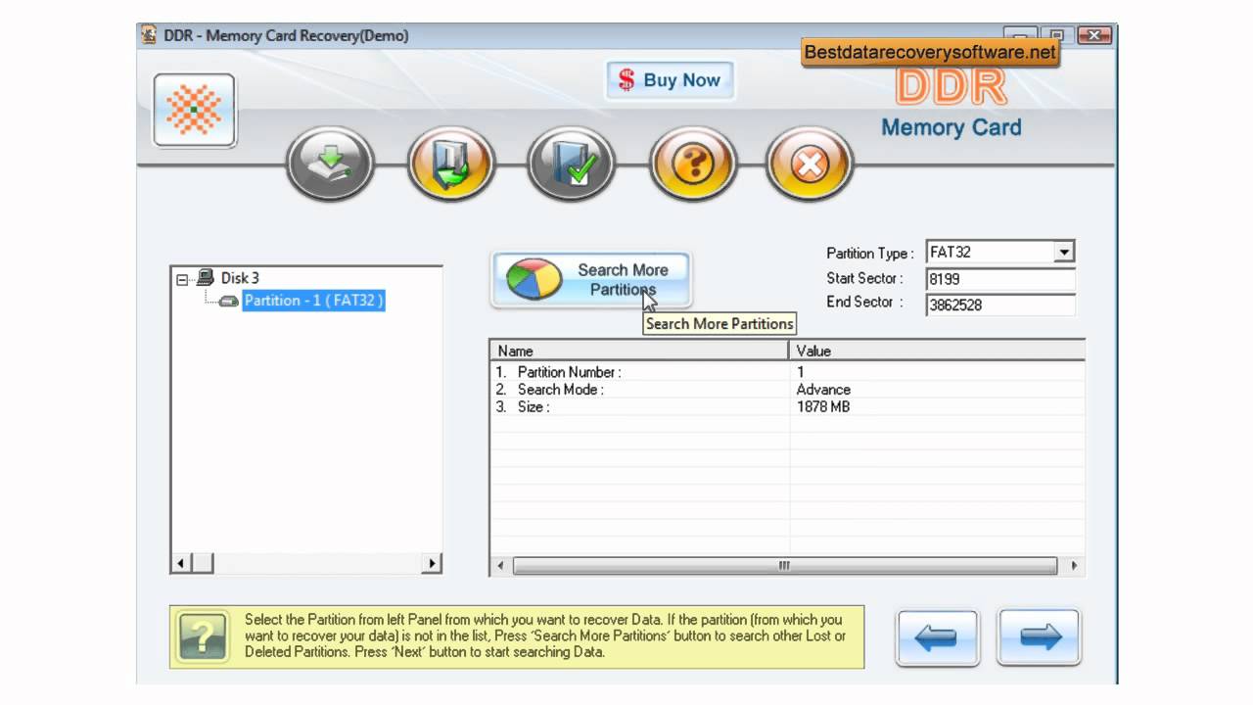The width and height of the screenshot is (1253, 705).
Task: Select the Search Mode row
Action: point(787,390)
